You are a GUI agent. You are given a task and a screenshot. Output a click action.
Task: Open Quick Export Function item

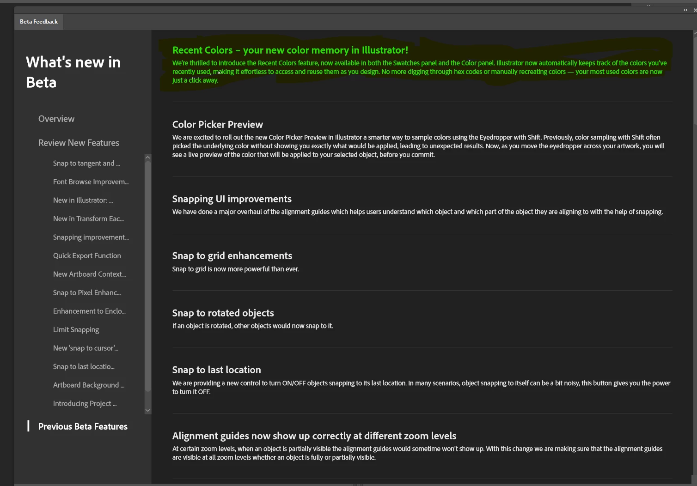pos(87,255)
